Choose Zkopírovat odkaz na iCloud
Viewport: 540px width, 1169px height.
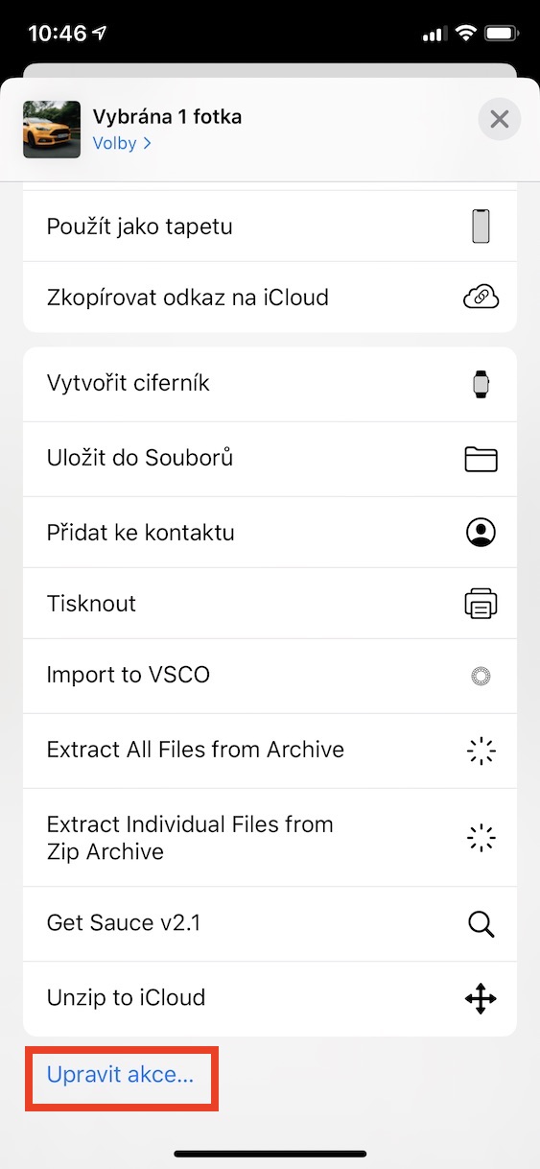tap(270, 298)
